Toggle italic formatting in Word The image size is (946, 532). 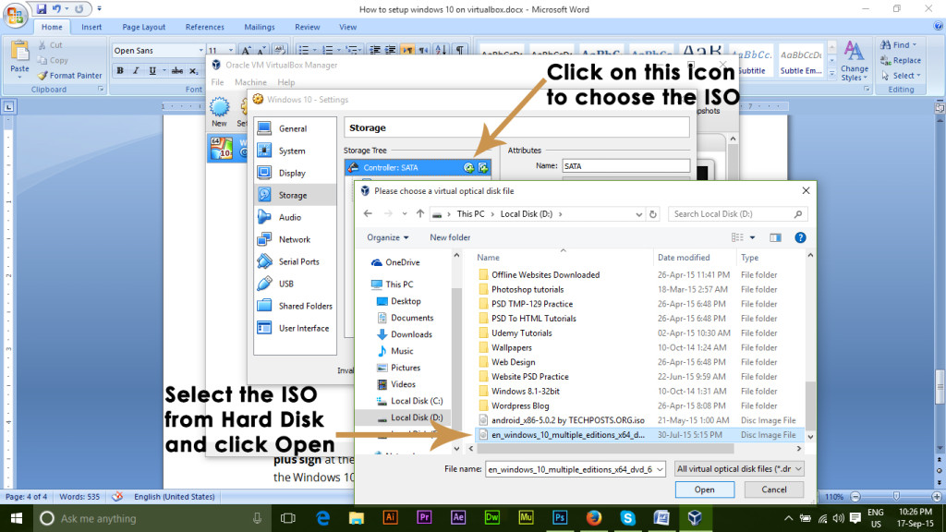point(136,70)
